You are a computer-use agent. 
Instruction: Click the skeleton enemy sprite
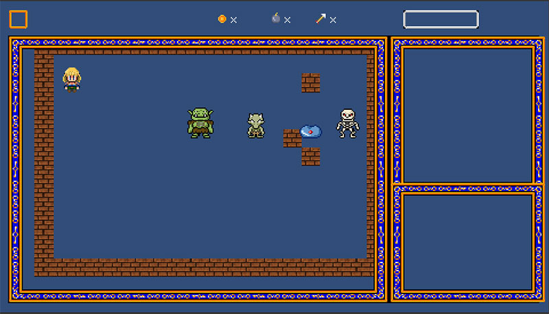click(x=348, y=124)
